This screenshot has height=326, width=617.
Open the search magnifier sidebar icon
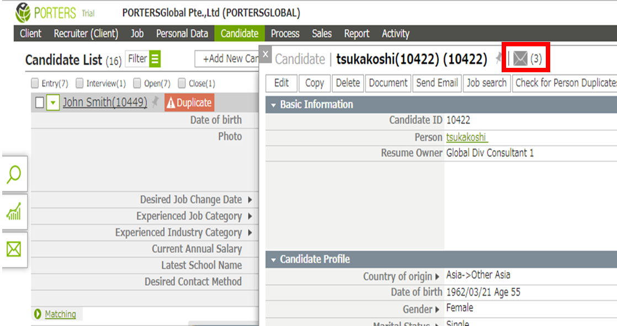[14, 174]
